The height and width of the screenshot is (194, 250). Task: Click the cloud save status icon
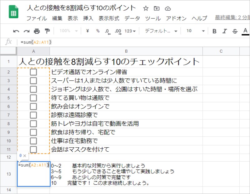coord(167,9)
